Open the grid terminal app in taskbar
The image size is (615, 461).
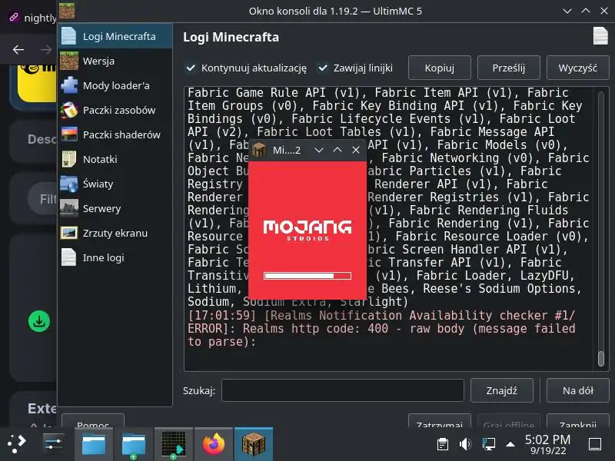(x=174, y=445)
